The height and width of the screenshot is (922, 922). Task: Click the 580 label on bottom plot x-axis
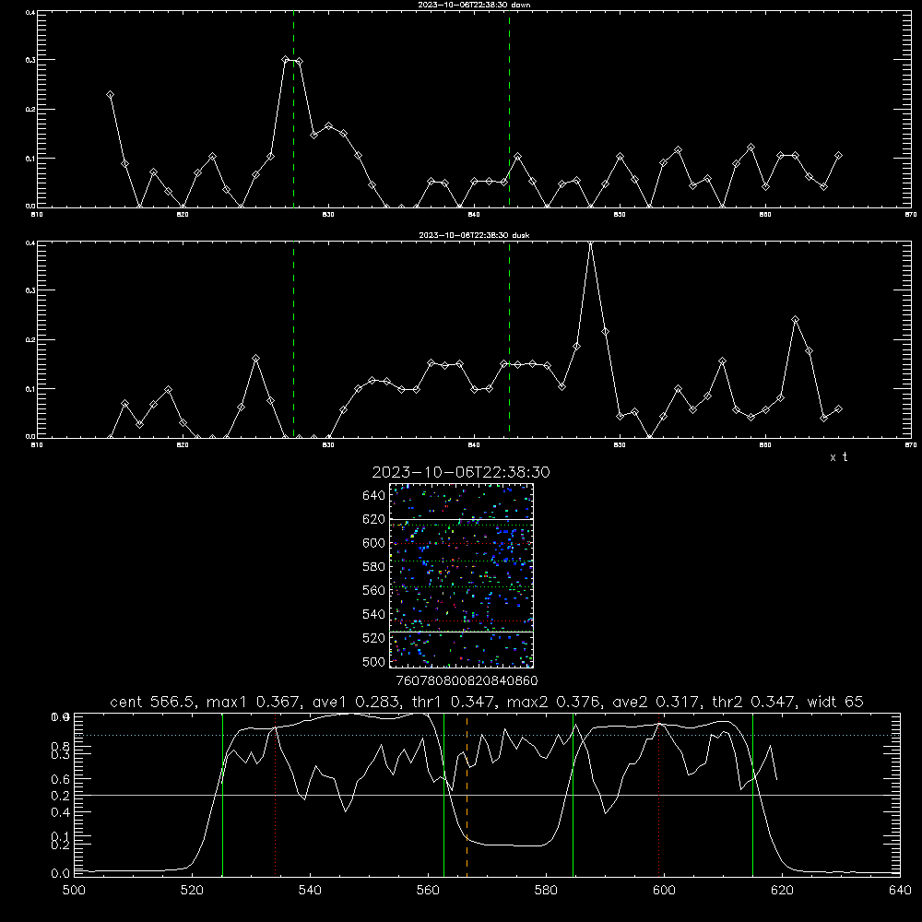click(546, 891)
